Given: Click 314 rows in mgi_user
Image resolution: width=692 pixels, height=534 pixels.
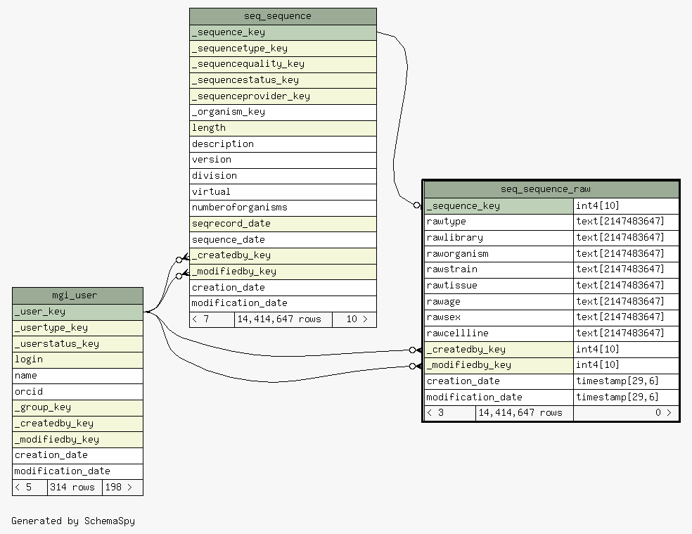Looking at the screenshot, I should [x=75, y=488].
